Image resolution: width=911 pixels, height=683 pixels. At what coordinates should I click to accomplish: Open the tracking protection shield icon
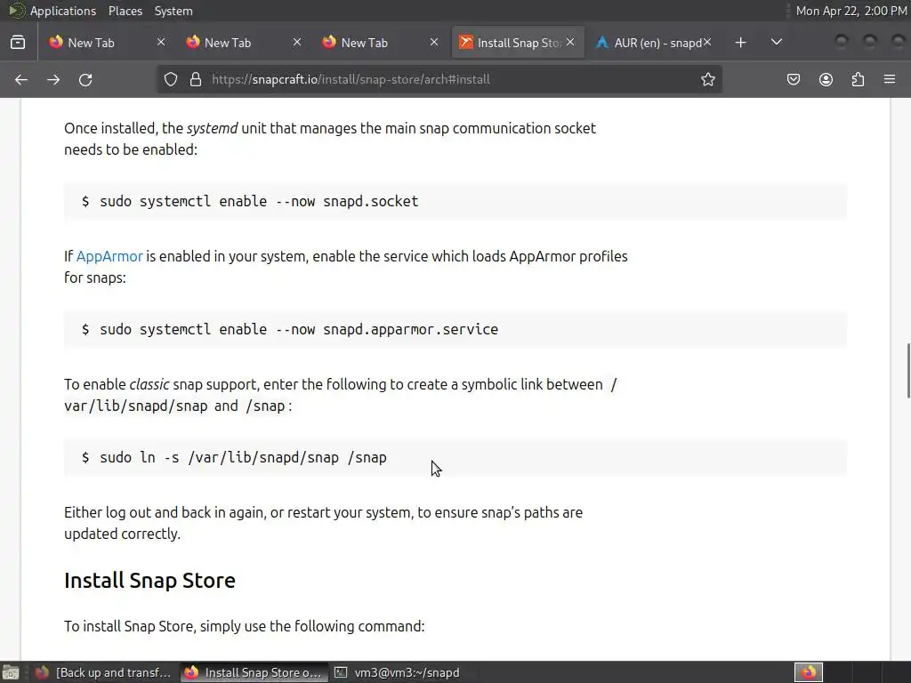[170, 79]
